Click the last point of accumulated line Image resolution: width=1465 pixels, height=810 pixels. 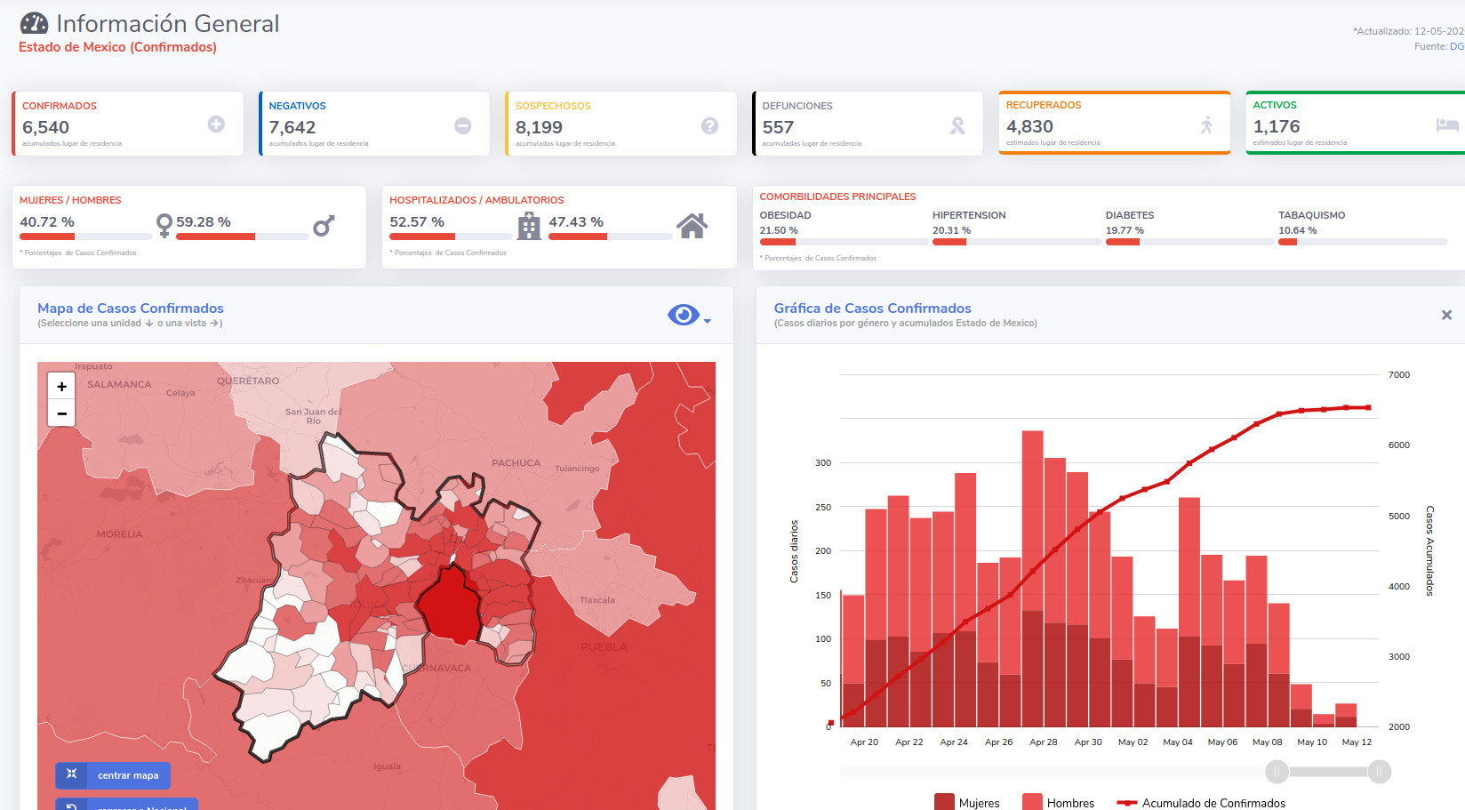coord(1368,408)
